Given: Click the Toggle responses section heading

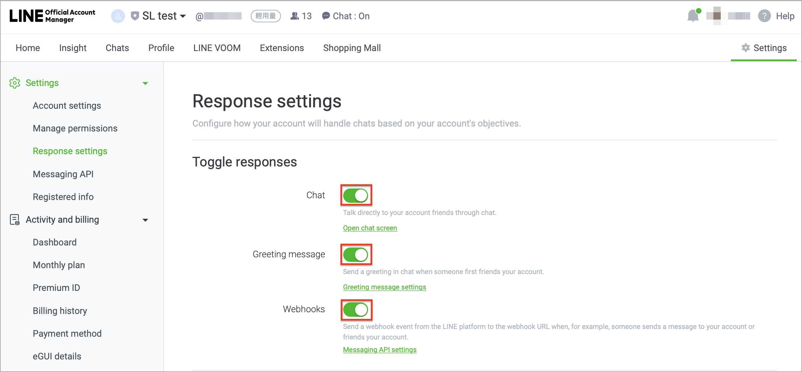Looking at the screenshot, I should 245,162.
